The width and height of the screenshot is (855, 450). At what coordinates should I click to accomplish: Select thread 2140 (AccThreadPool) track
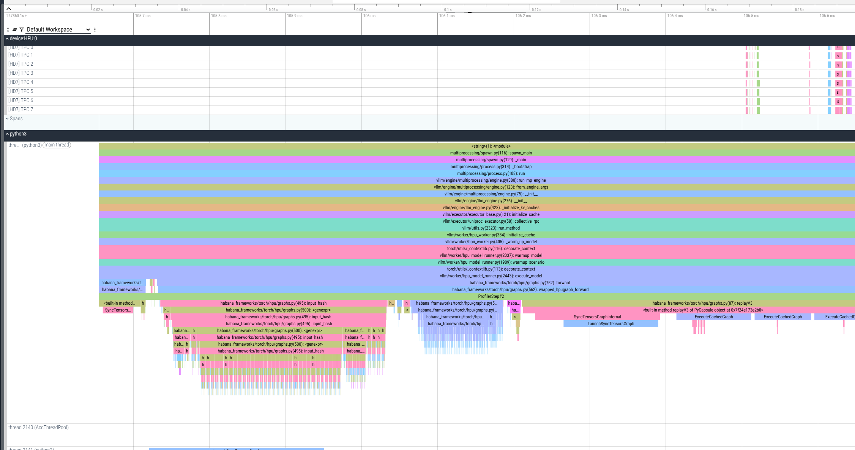pyautogui.click(x=38, y=428)
